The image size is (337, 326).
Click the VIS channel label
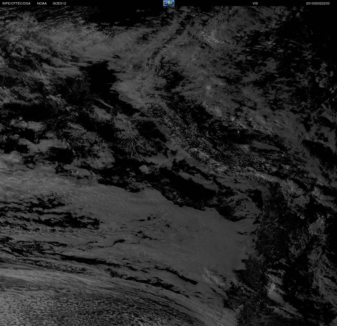[255, 3]
